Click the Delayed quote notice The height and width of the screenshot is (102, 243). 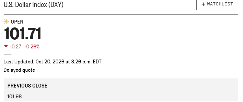[x=19, y=70]
